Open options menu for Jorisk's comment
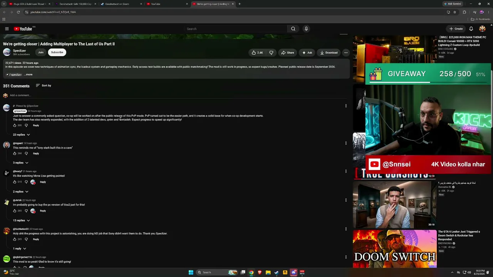The width and height of the screenshot is (493, 277). [346, 200]
